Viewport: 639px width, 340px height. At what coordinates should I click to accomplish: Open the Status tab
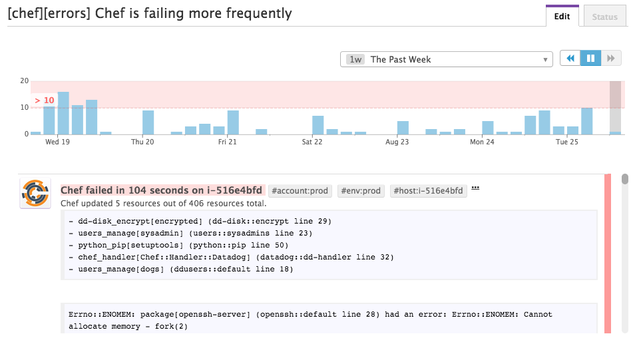(605, 17)
